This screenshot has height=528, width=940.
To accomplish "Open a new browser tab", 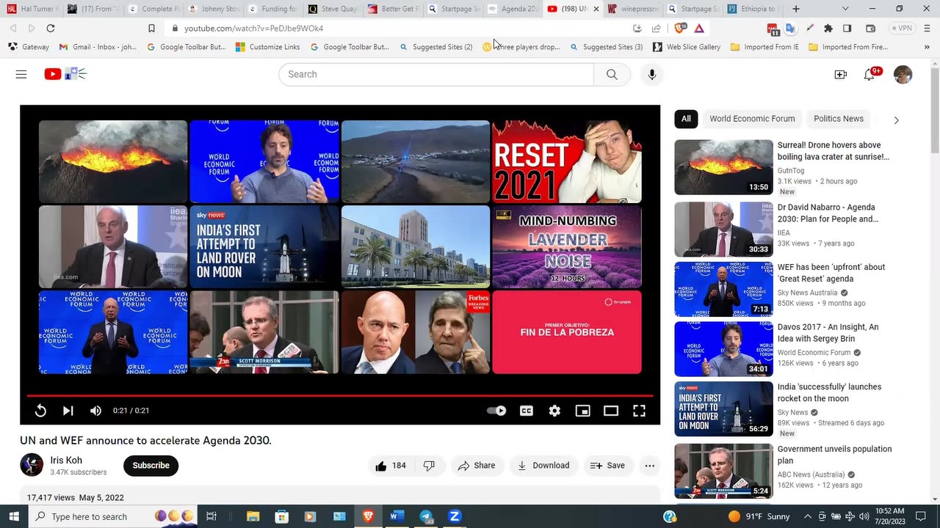I will pos(796,9).
